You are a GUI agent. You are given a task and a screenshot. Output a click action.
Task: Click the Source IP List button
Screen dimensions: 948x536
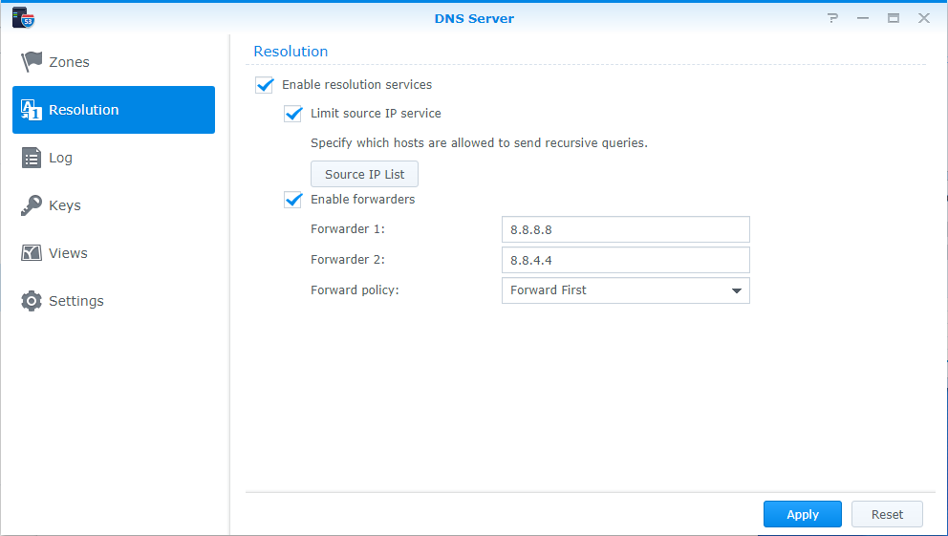[x=364, y=174]
